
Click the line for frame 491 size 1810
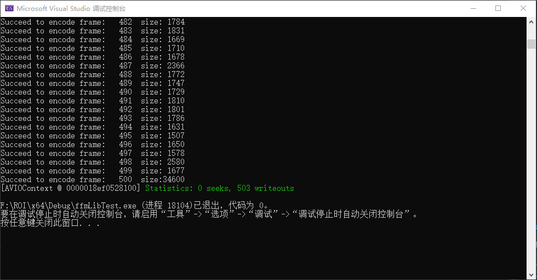(x=93, y=101)
